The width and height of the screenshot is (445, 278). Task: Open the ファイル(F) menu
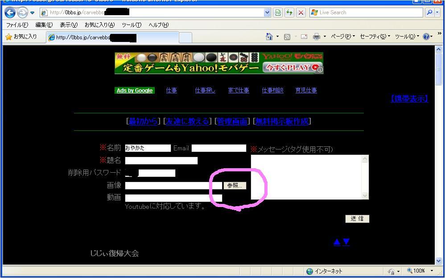click(17, 25)
